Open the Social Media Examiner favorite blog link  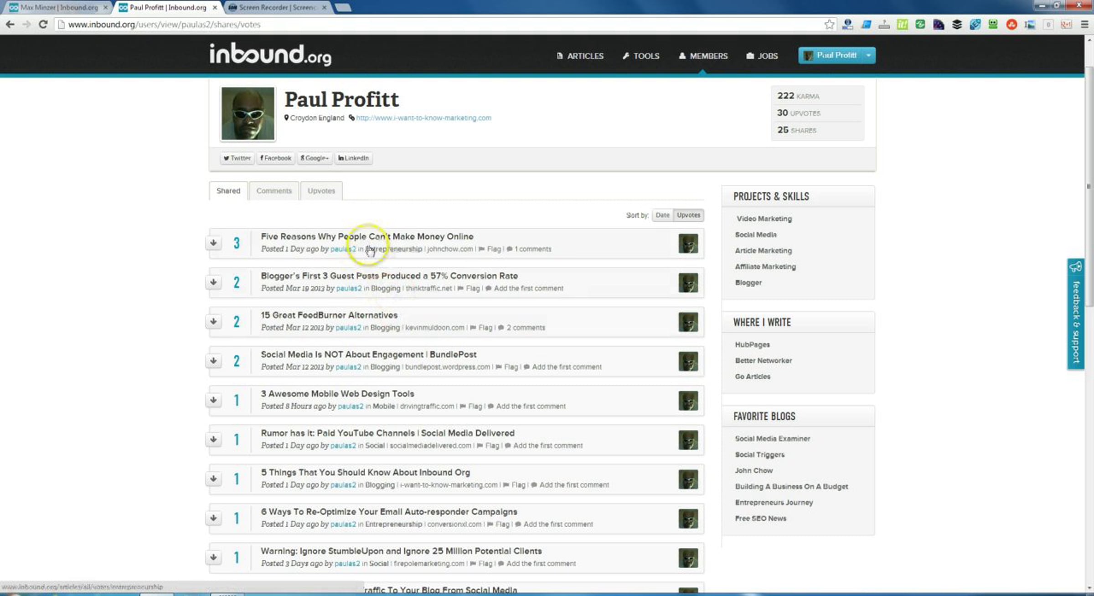(772, 438)
